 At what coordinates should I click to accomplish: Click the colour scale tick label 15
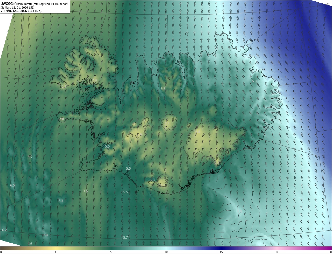[221, 252]
